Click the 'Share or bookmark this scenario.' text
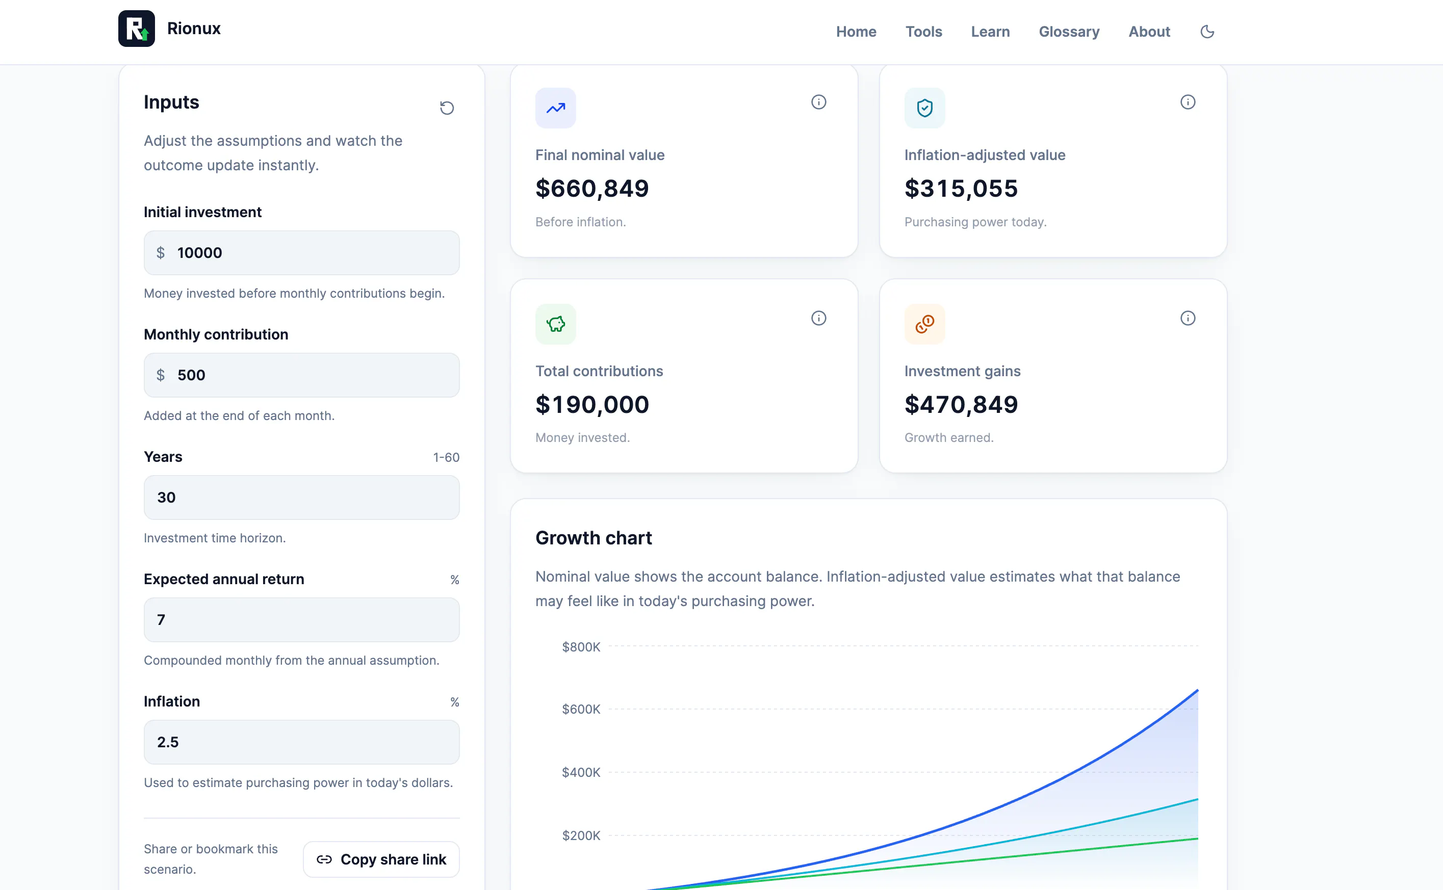Viewport: 1443px width, 890px height. pos(210,859)
